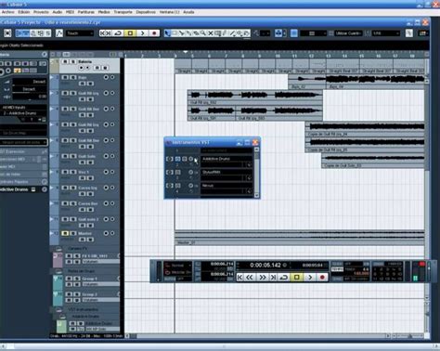The image size is (440, 351).
Task: Click Rewind in the transport panel
Action: [x=250, y=278]
